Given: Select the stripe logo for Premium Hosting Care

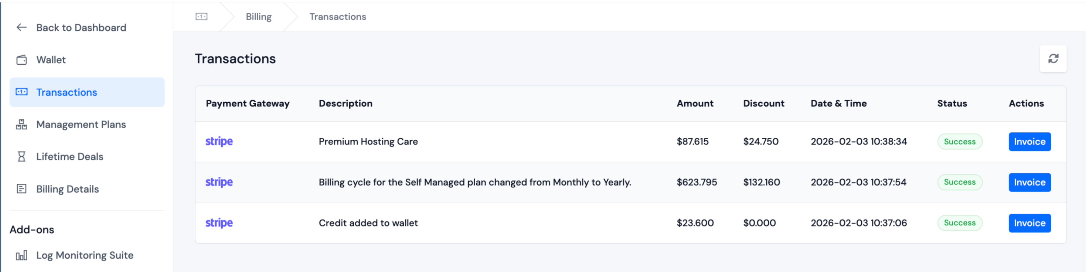Looking at the screenshot, I should pyautogui.click(x=219, y=141).
